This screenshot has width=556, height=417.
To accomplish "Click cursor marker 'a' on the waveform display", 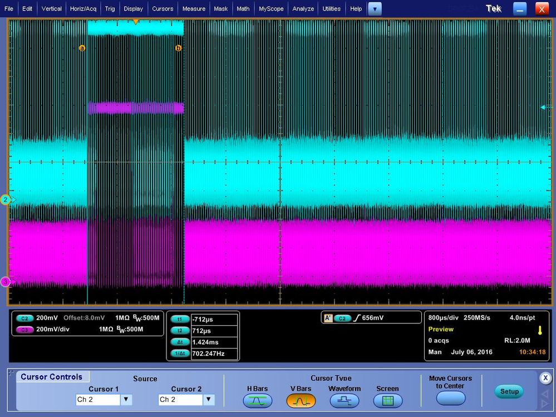I will pyautogui.click(x=82, y=48).
